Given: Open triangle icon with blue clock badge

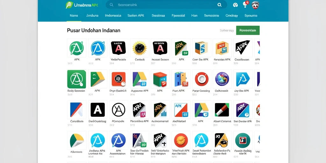Looking at the screenshot, I should [x=202, y=110].
